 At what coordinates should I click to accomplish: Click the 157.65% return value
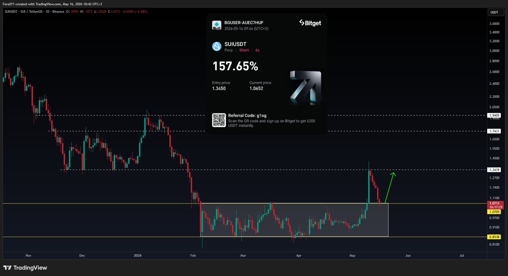click(x=235, y=66)
